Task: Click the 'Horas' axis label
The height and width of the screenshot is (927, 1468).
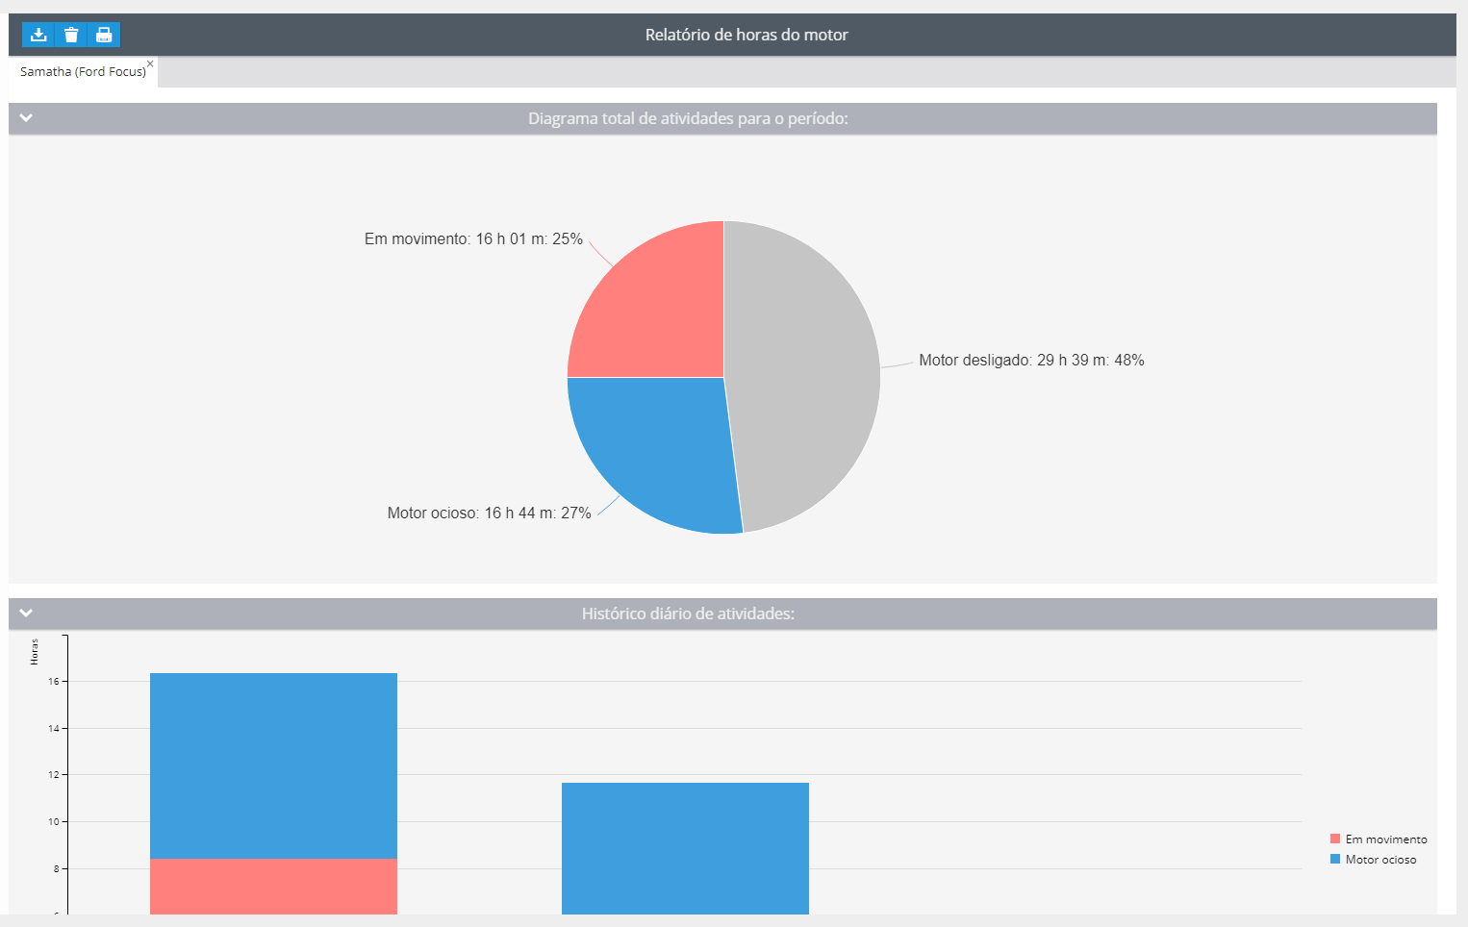Action: point(35,652)
